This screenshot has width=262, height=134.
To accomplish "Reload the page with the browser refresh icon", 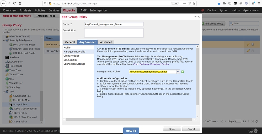I will (x=14, y=3).
